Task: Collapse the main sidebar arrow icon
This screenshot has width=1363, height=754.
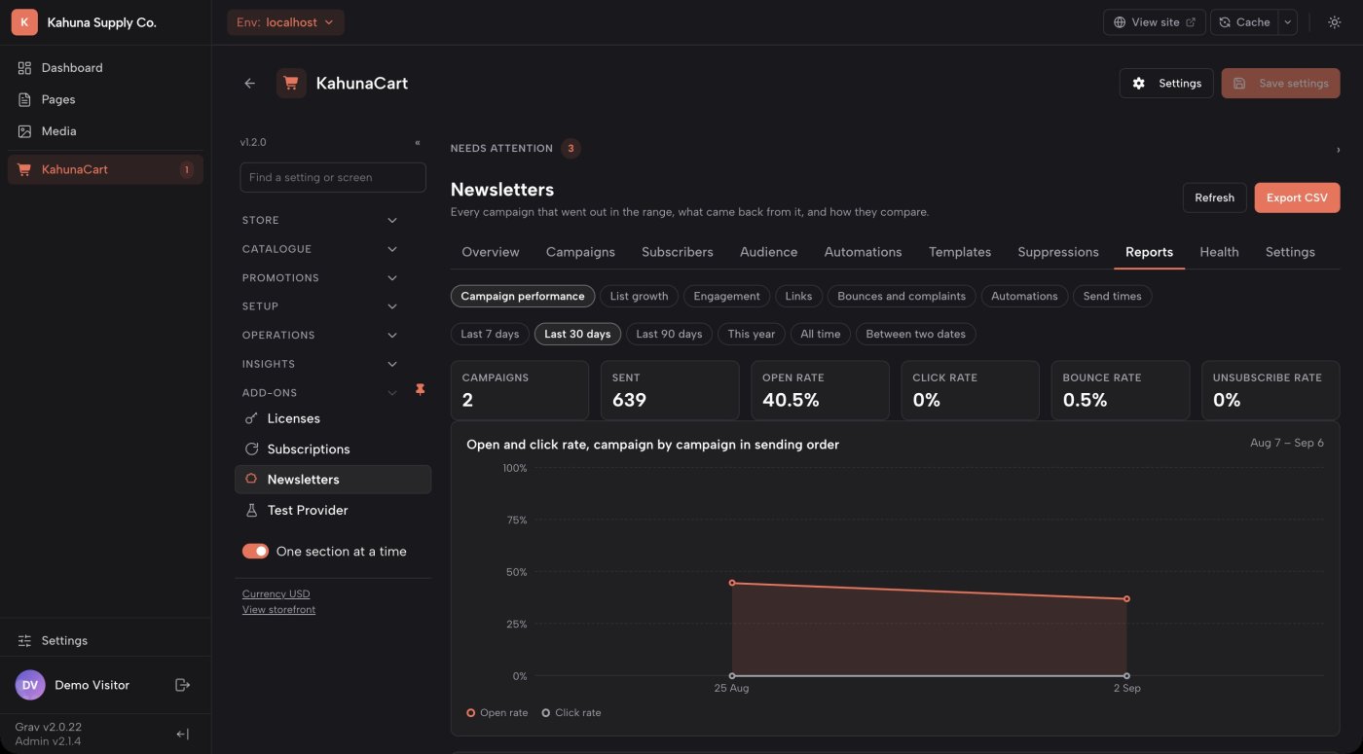Action: (182, 735)
